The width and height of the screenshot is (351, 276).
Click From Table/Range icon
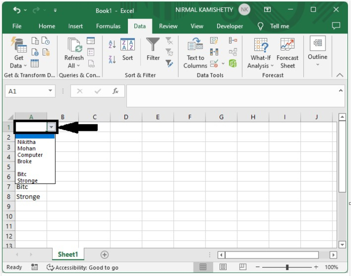coord(35,63)
